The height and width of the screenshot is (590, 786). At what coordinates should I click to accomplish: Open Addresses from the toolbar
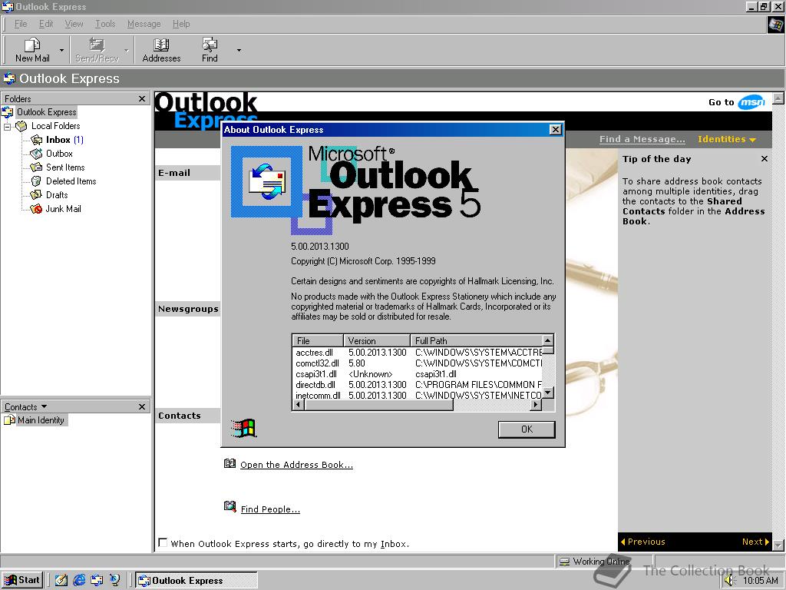(x=161, y=50)
